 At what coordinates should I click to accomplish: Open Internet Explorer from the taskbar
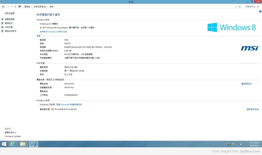[x=13, y=144]
